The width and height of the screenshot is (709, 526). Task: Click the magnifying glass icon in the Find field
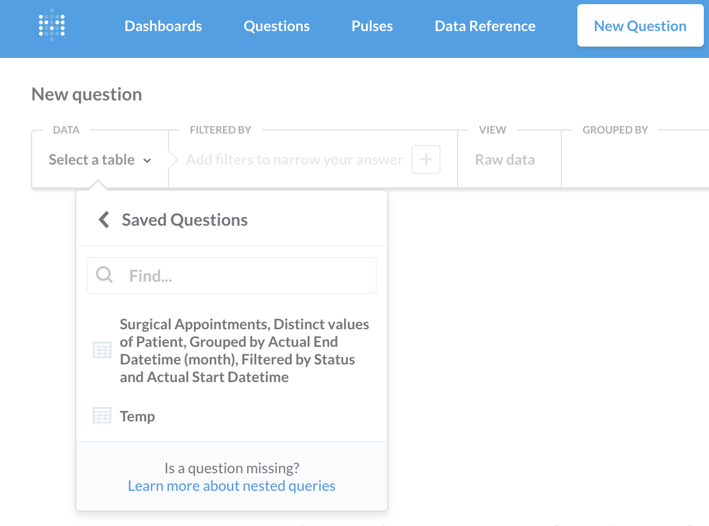(x=104, y=275)
